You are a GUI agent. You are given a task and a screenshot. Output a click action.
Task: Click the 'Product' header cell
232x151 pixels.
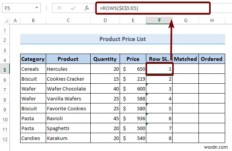click(x=68, y=59)
